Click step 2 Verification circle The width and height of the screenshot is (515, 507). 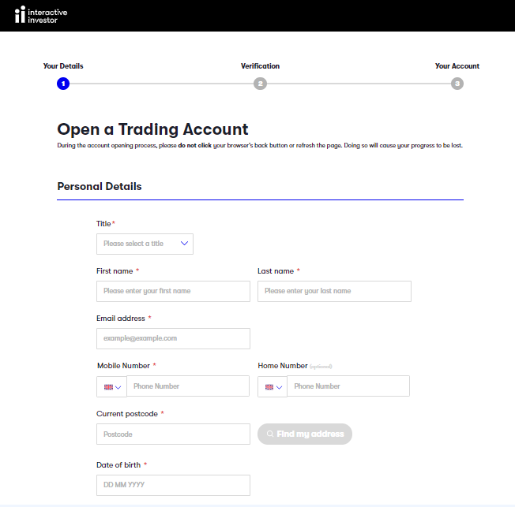(260, 84)
